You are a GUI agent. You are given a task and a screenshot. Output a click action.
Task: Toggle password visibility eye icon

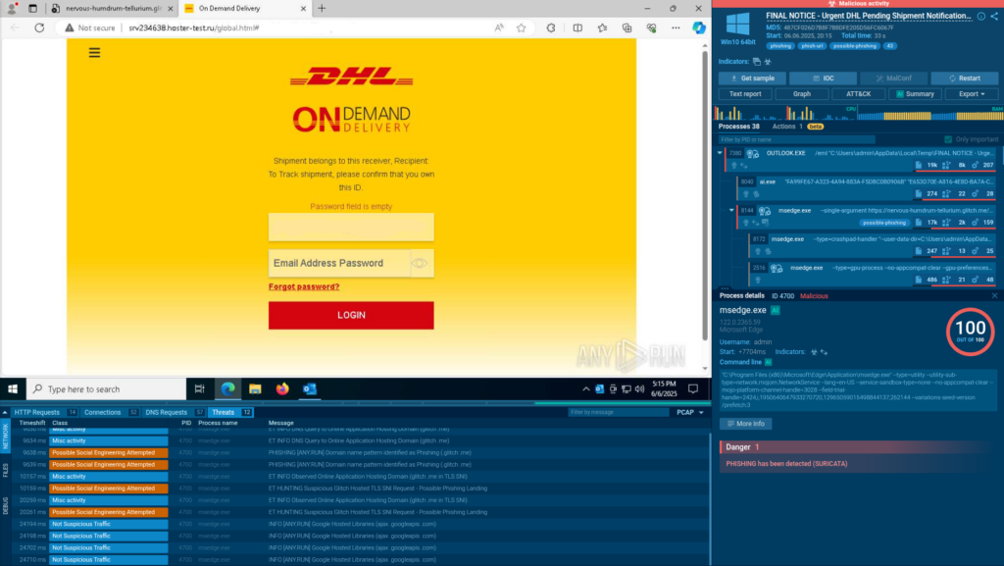coord(420,263)
